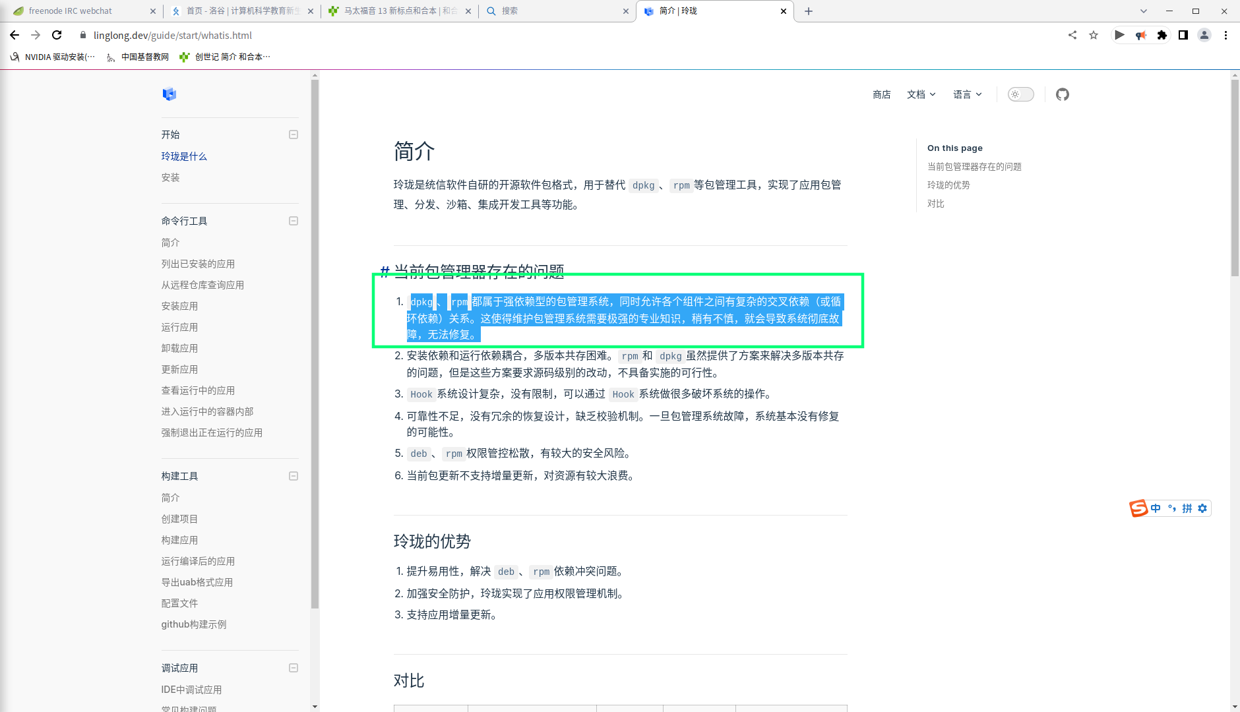1240x712 pixels.
Task: Open the 商店 link in navbar
Action: coord(881,94)
